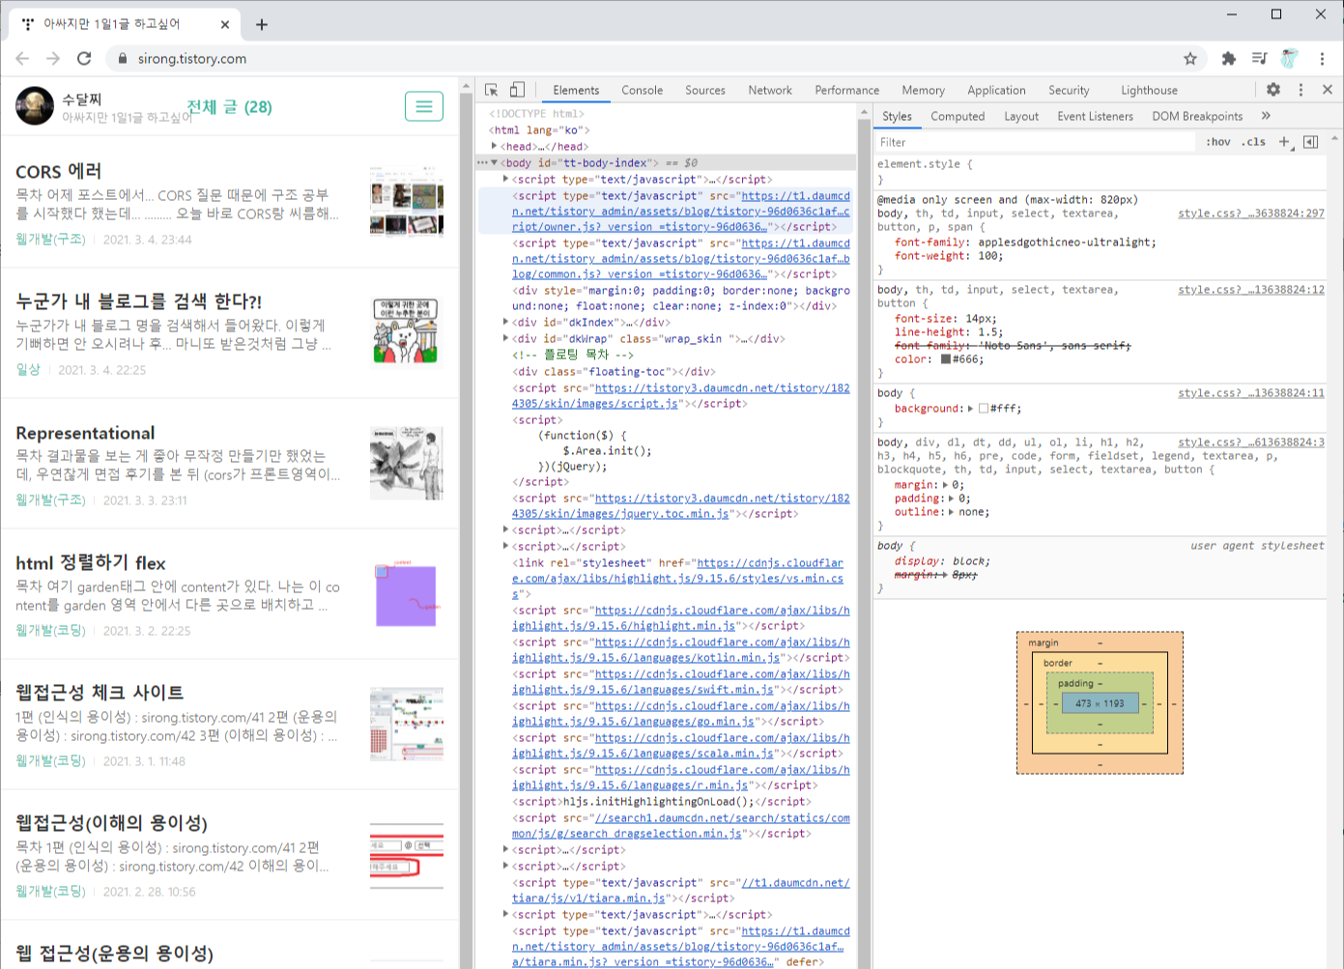Click the #666 color swatch
This screenshot has height=969, width=1344.
pyautogui.click(x=946, y=359)
